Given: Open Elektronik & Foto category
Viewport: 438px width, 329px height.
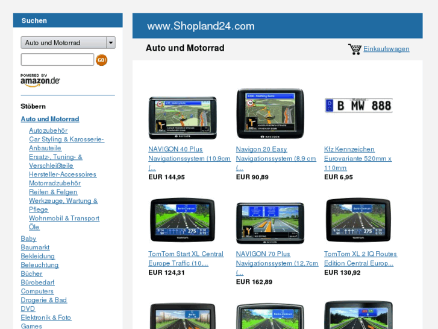Looking at the screenshot, I should 46,318.
